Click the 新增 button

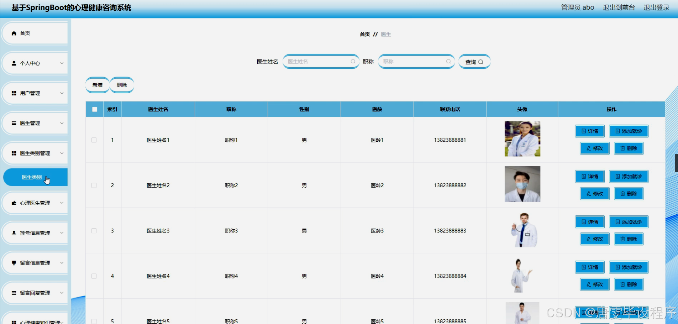click(98, 85)
